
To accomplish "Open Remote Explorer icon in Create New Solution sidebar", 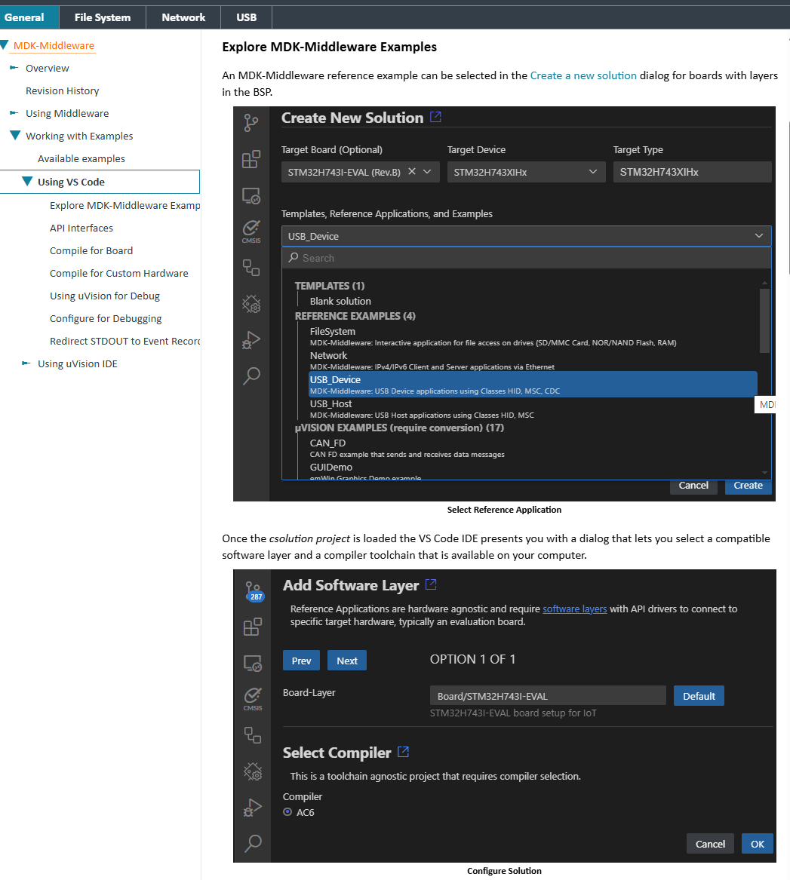I will (251, 196).
